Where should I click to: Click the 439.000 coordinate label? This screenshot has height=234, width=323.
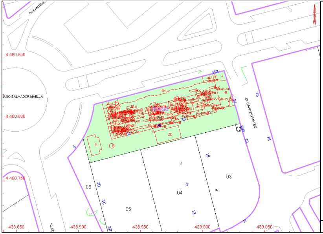coord(203,227)
